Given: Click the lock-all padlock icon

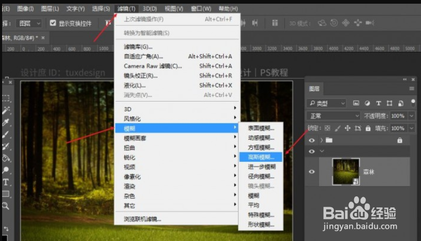Looking at the screenshot, I should 368,128.
